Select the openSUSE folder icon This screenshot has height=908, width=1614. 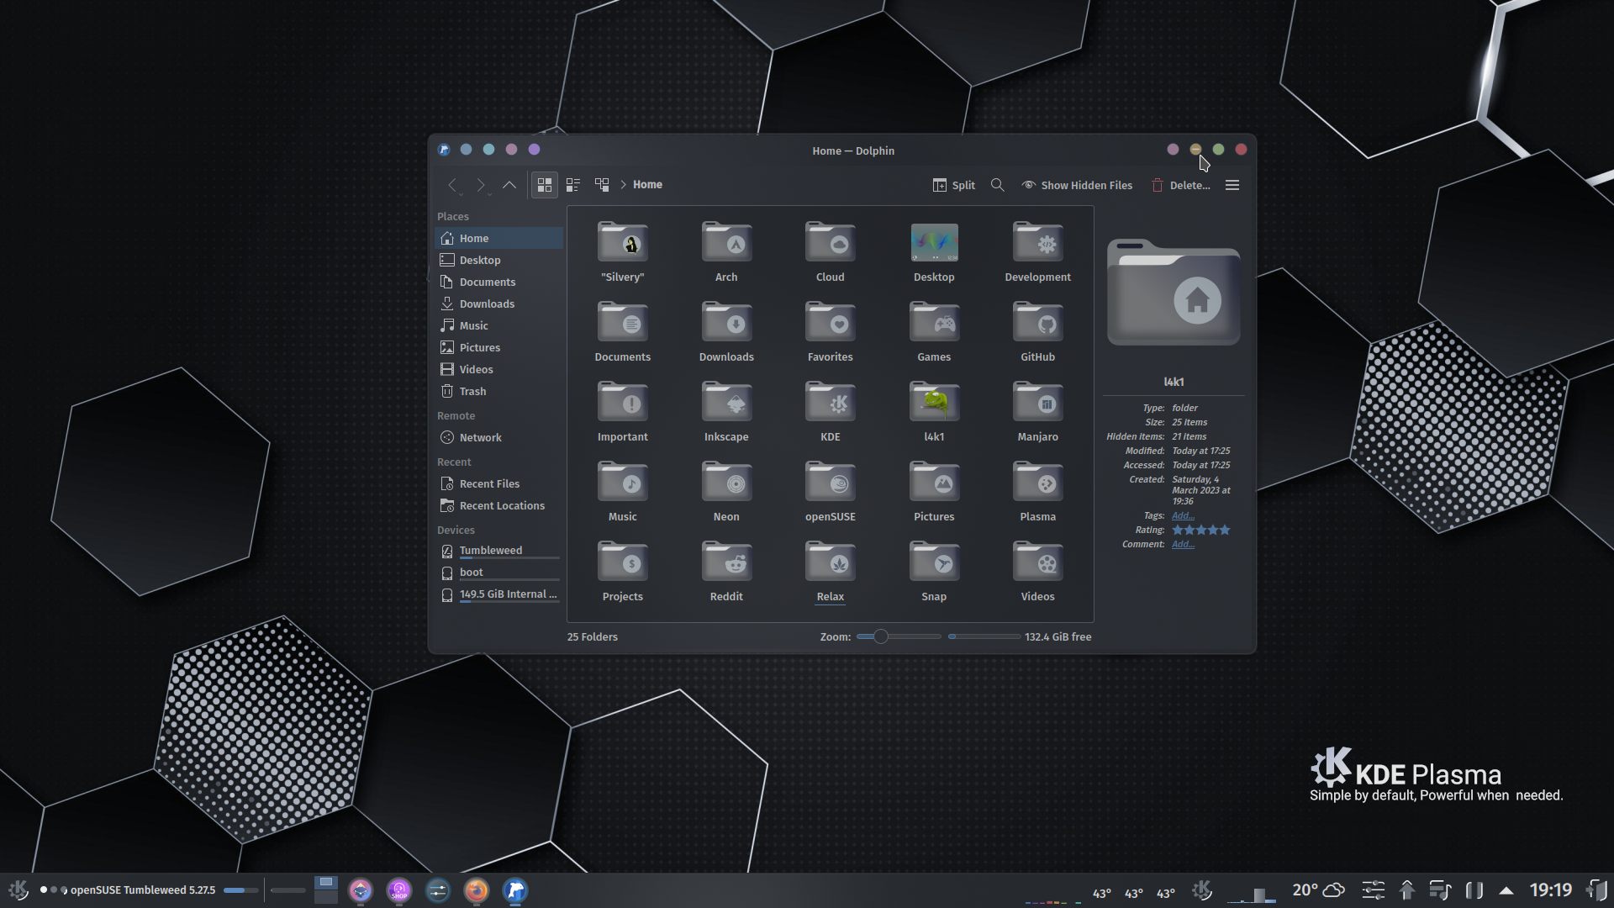(831, 482)
